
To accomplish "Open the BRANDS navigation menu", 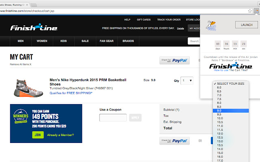I will [x=128, y=41].
